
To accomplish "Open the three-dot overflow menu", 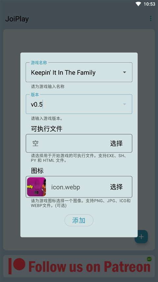I will click(150, 18).
